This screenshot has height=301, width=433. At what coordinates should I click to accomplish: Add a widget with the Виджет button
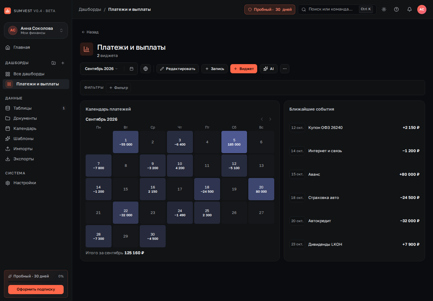click(244, 69)
